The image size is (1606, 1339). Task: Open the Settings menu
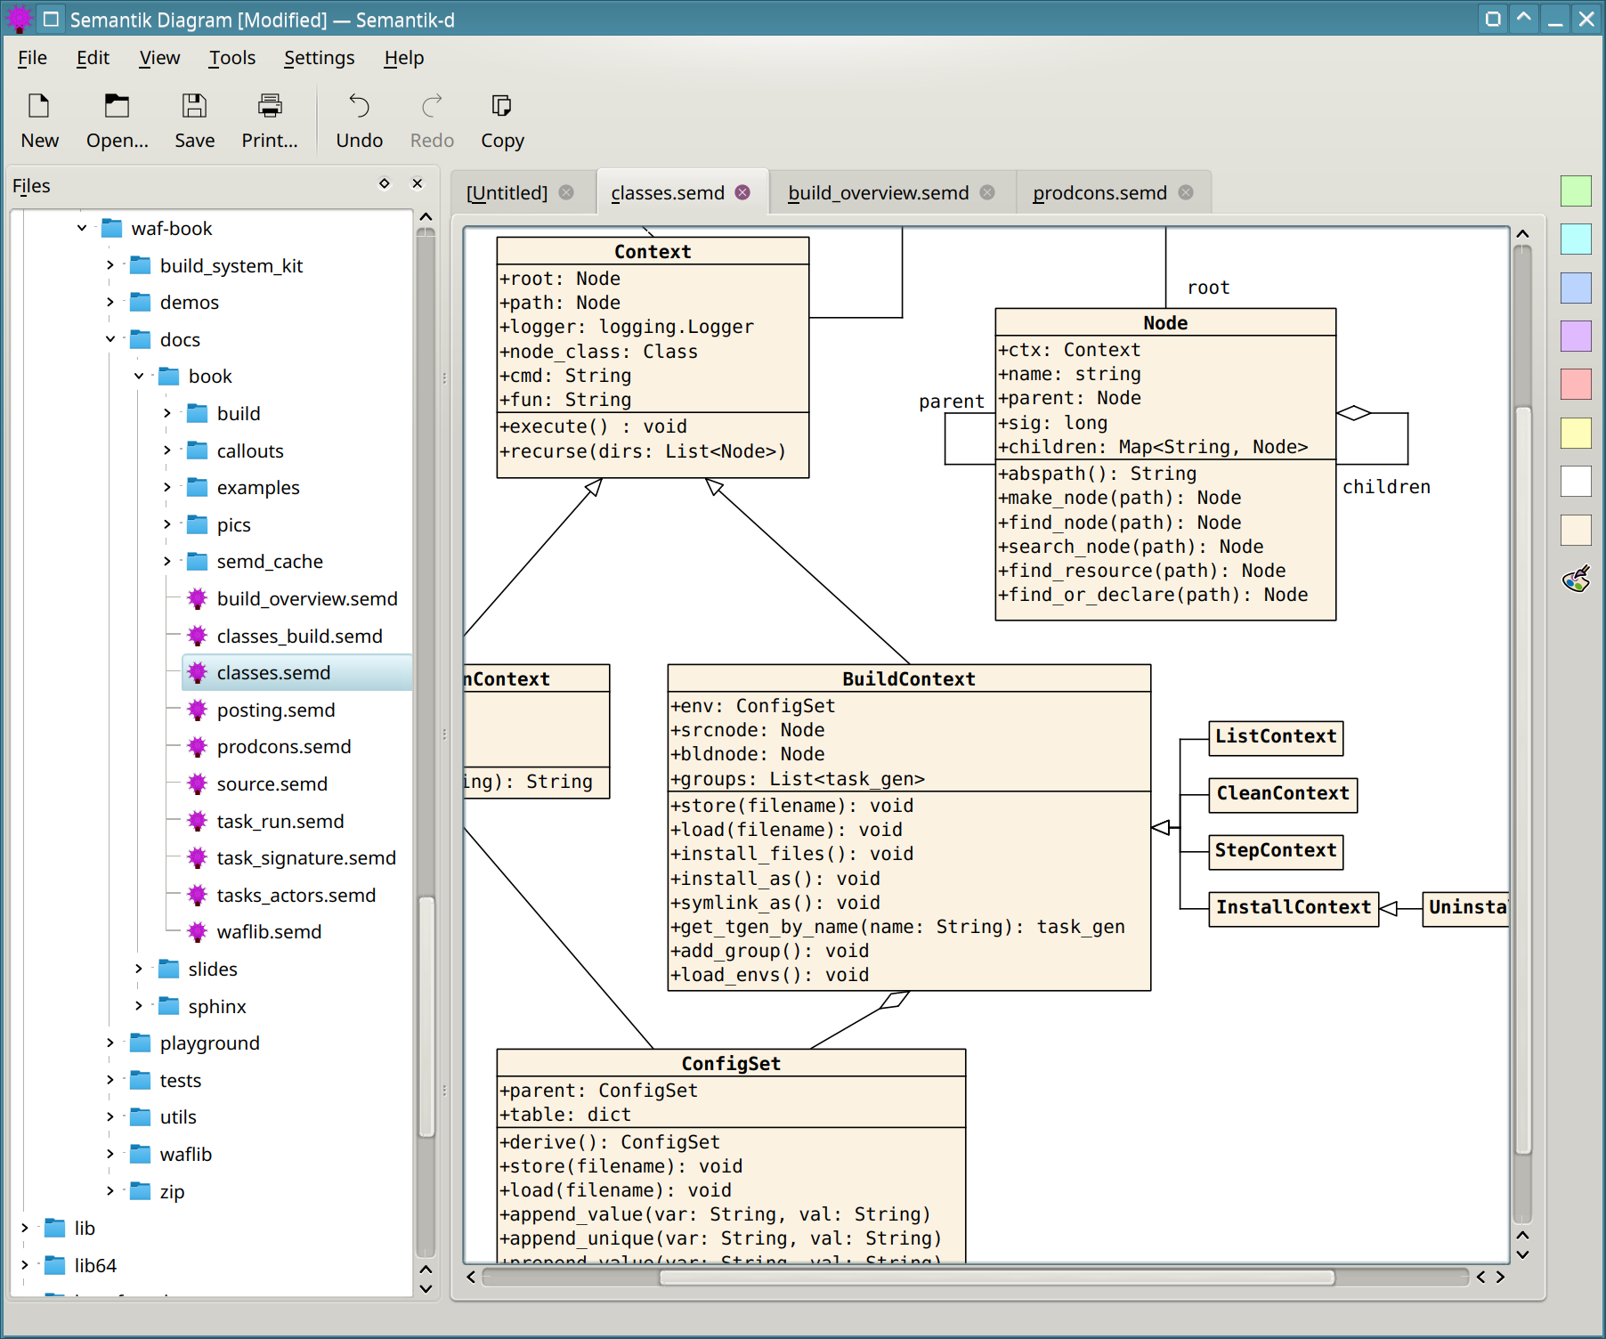320,58
